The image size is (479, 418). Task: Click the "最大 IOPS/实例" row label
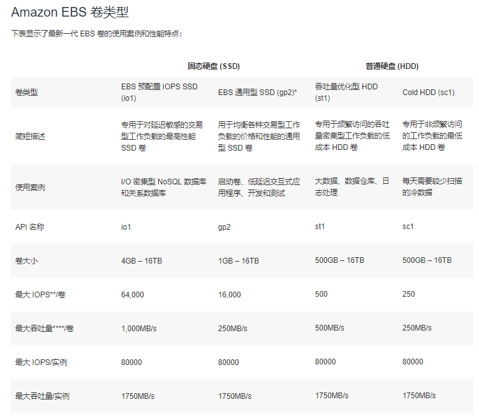click(x=41, y=362)
